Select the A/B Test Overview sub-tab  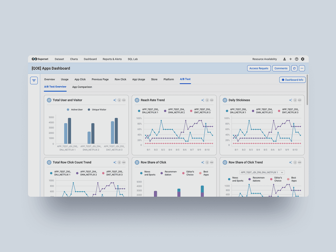tap(55, 87)
